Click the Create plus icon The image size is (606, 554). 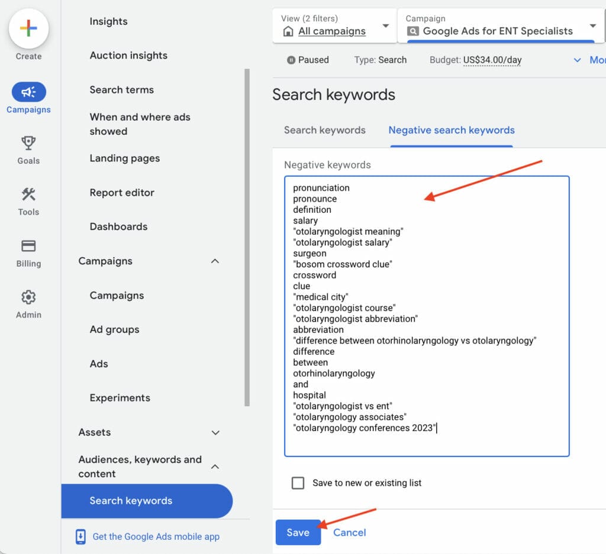(x=28, y=28)
